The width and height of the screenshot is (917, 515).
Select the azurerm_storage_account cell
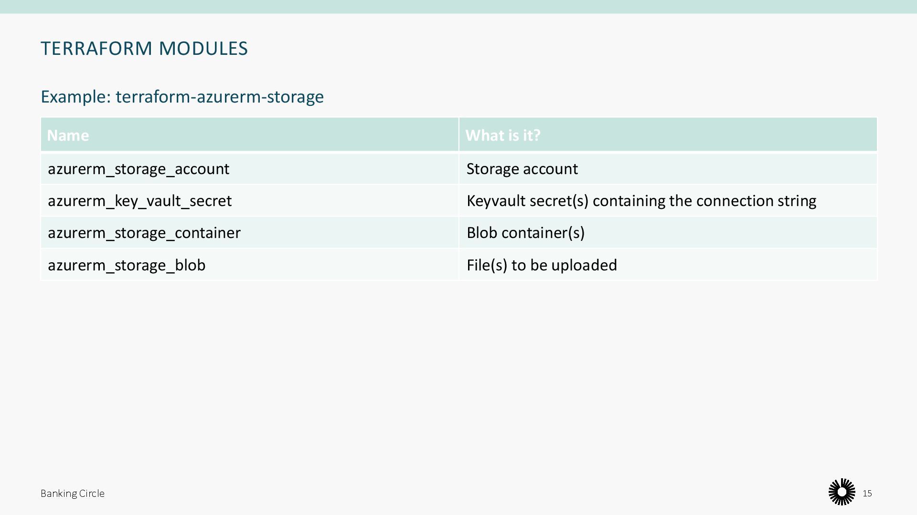click(138, 169)
